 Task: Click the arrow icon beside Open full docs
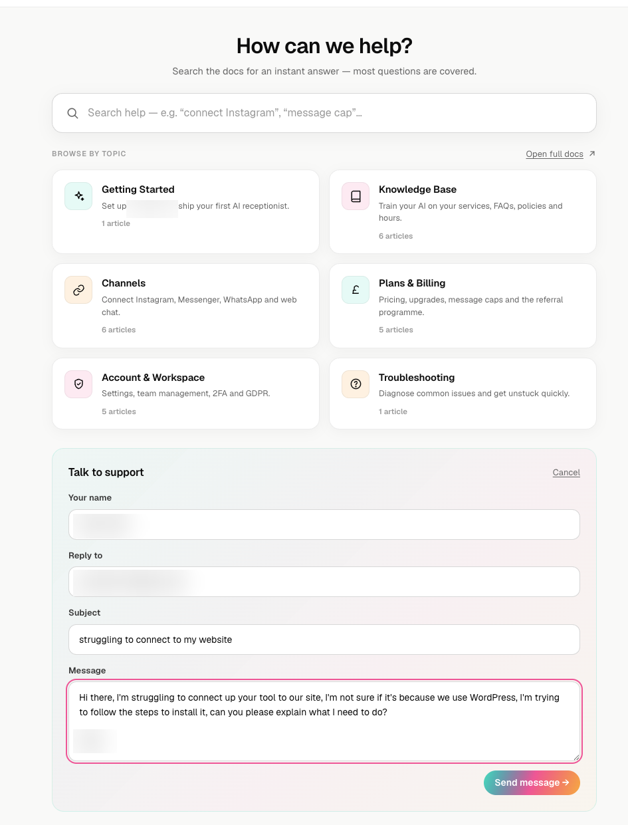[592, 154]
